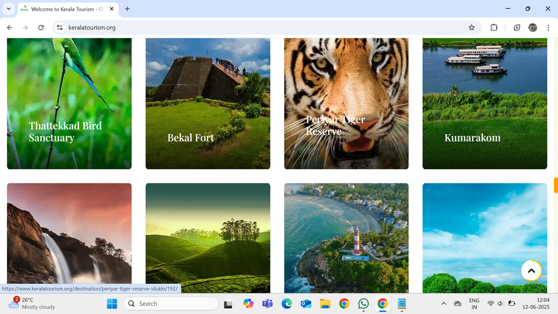The image size is (558, 314).
Task: Open the Periyar Tiger Reserve destination
Action: point(346,103)
